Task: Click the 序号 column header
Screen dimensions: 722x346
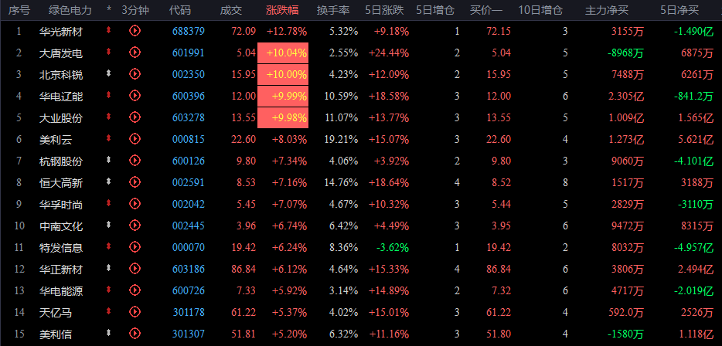Action: pos(19,10)
